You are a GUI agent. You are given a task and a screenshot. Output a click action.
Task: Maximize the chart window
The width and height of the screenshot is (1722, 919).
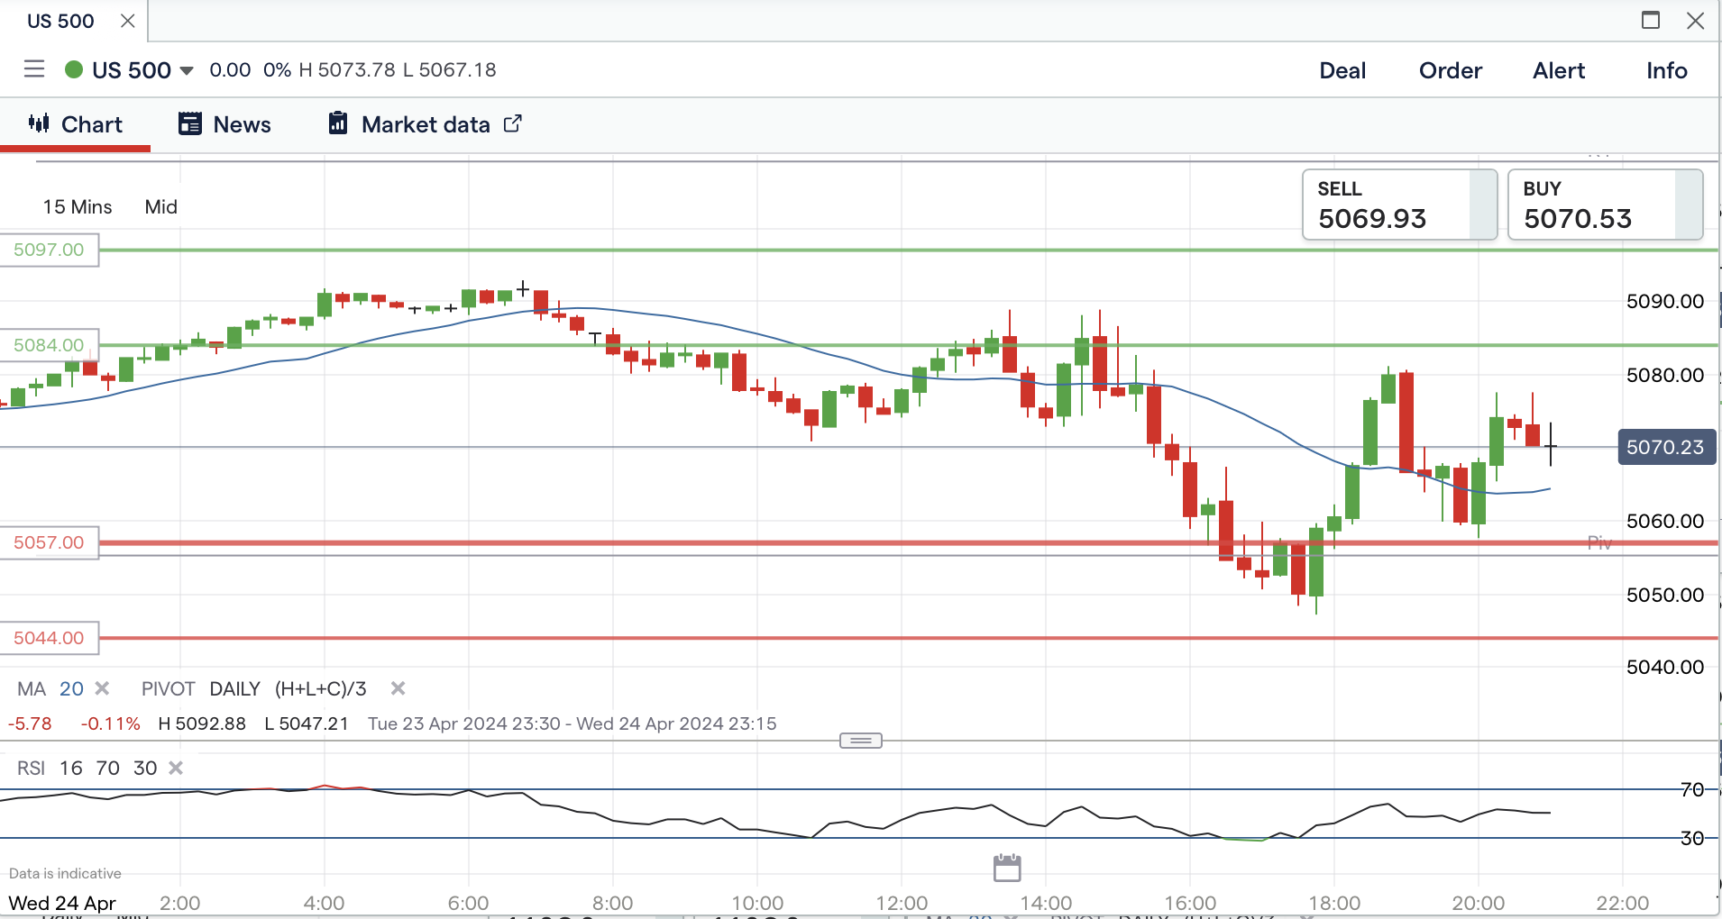tap(1651, 20)
